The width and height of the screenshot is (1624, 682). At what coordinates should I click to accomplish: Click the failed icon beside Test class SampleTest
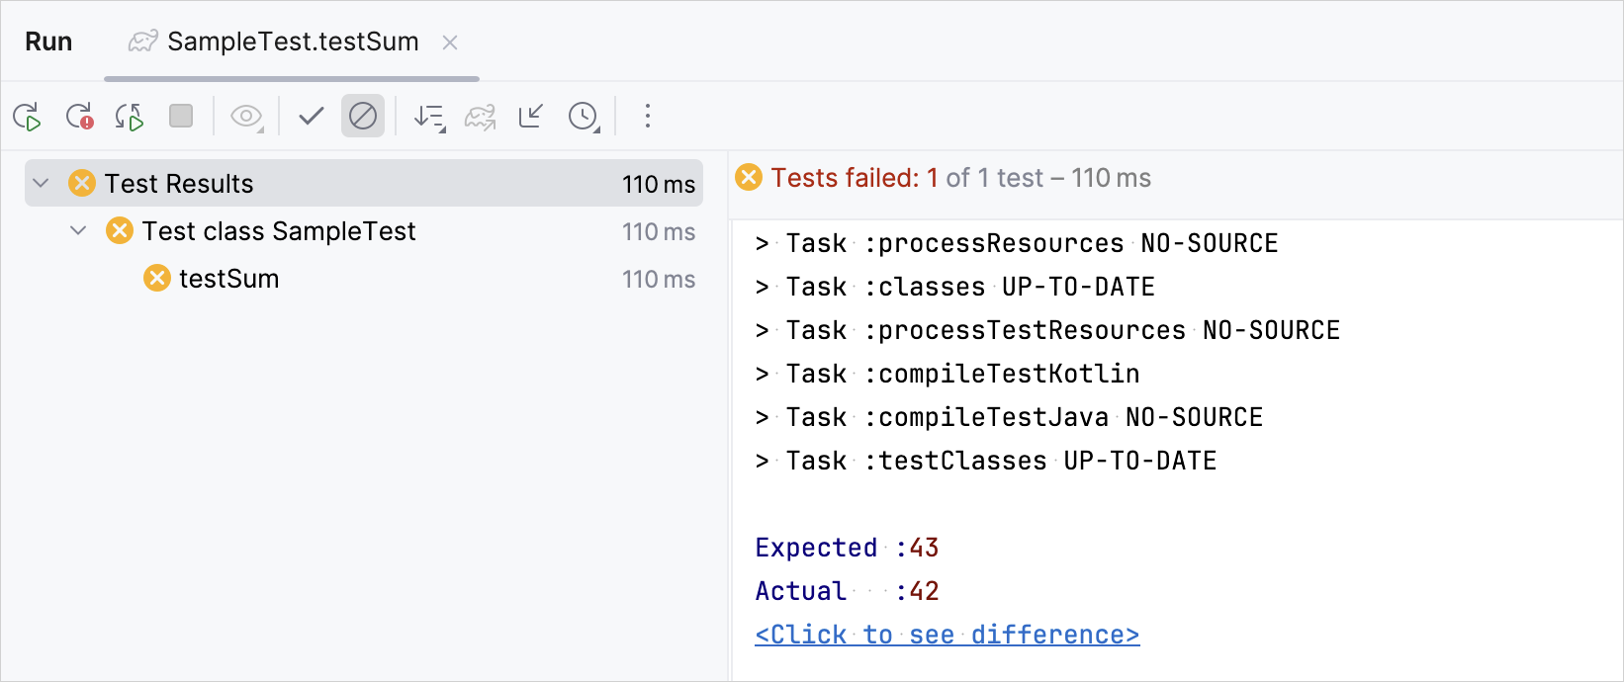point(120,230)
